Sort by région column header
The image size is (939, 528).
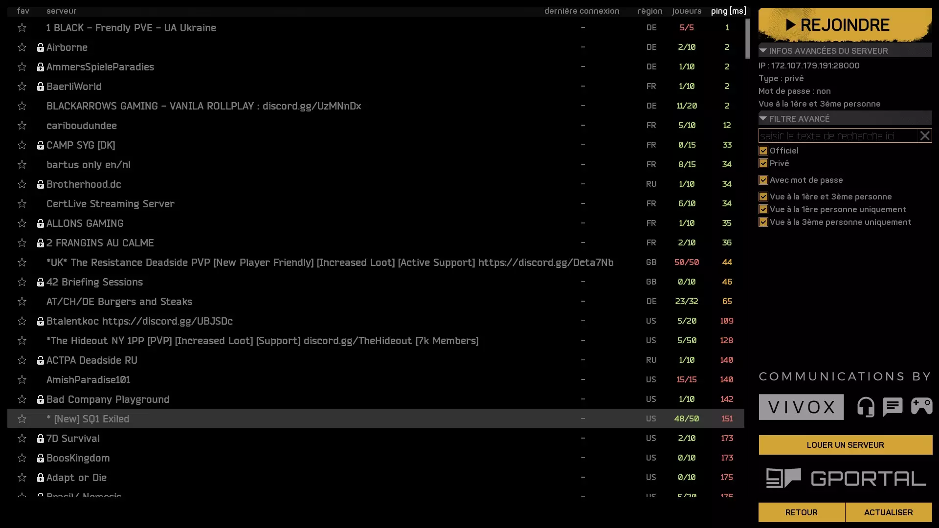[650, 11]
